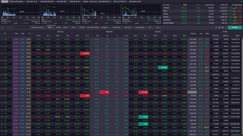Image resolution: width=243 pixels, height=136 pixels.
Task: Open the grid layout icon in toolbar
Action: (x=219, y=27)
